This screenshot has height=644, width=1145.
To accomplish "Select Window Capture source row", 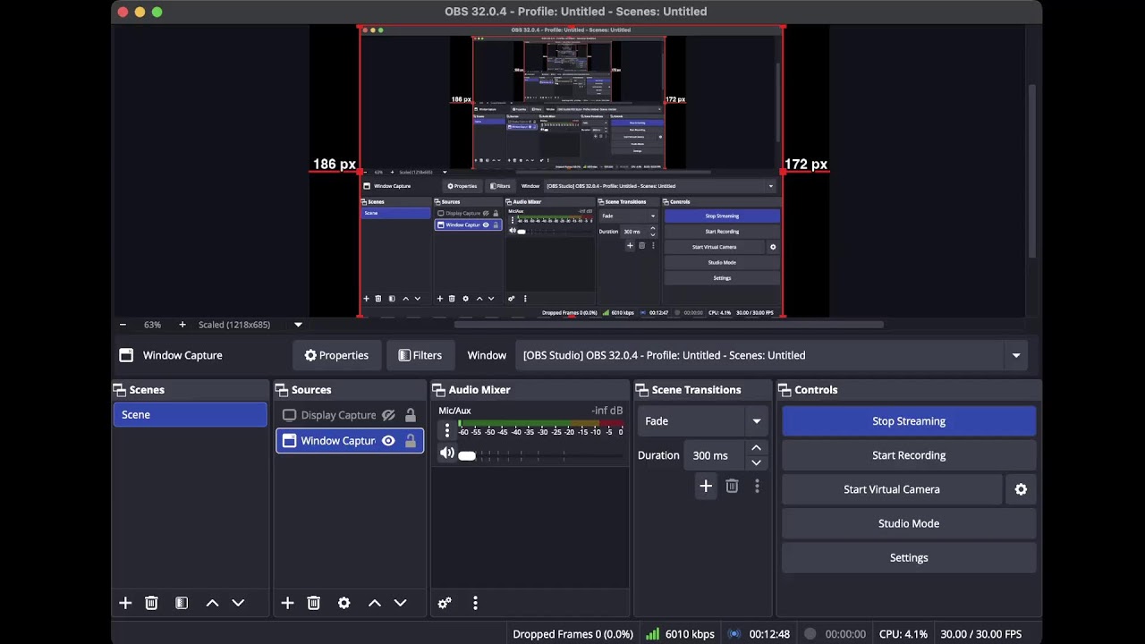I will coord(350,441).
